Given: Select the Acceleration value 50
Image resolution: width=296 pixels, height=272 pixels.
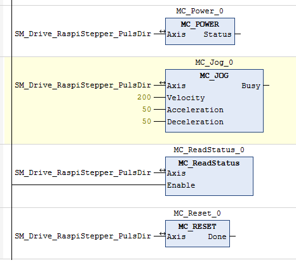Looking at the screenshot, I should 147,109.
